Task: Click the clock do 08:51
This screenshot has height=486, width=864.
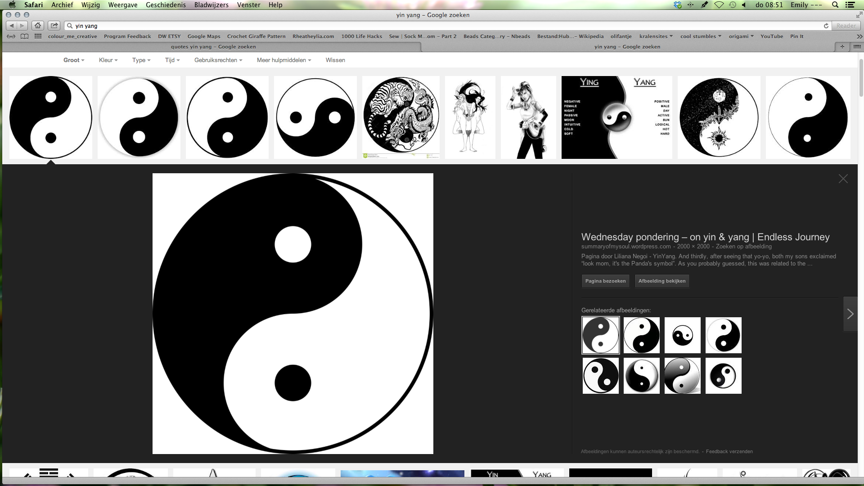Action: (769, 5)
